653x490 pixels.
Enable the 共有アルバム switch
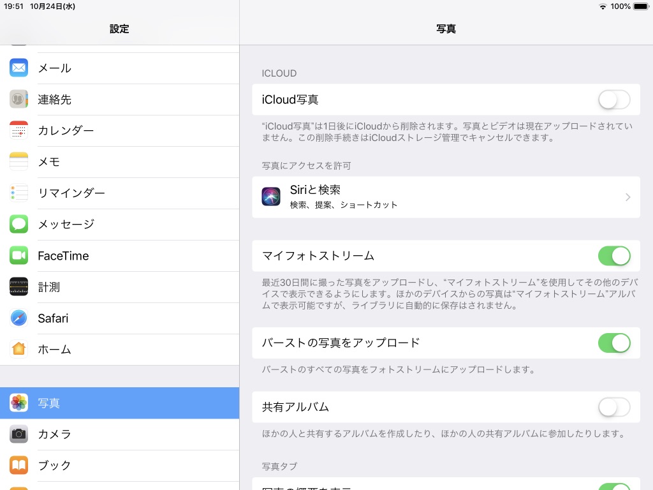[614, 407]
